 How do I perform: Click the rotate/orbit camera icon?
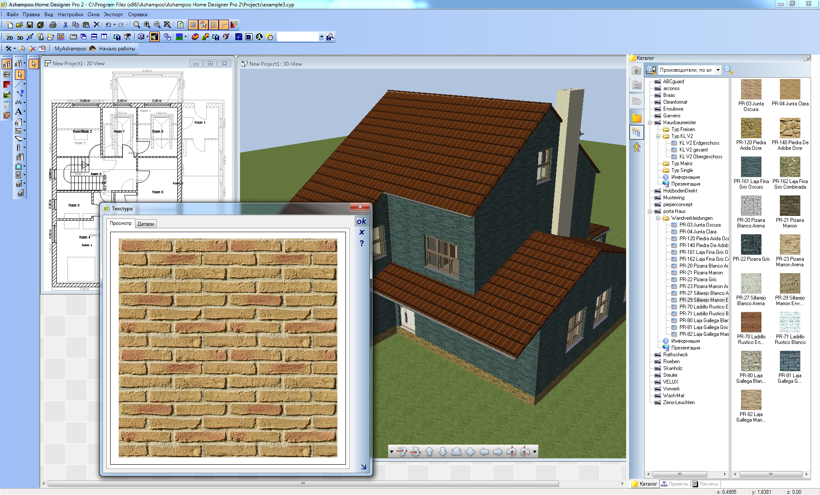point(403,452)
